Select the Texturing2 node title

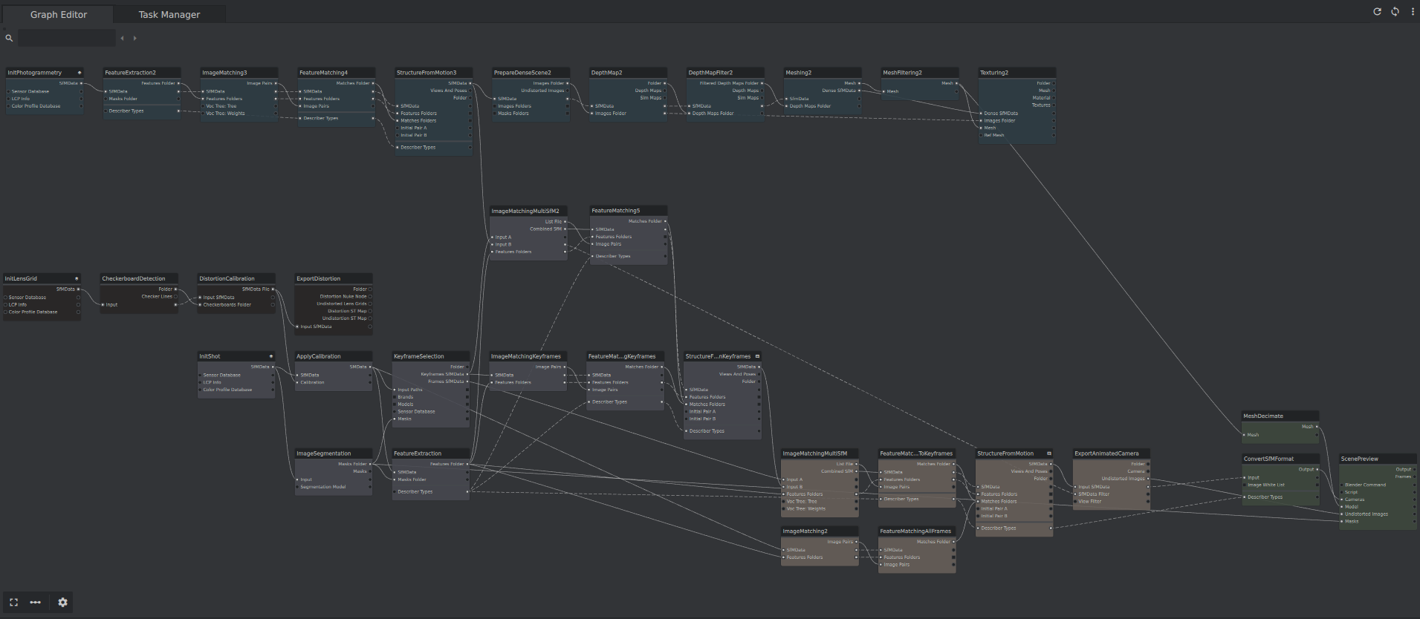994,73
